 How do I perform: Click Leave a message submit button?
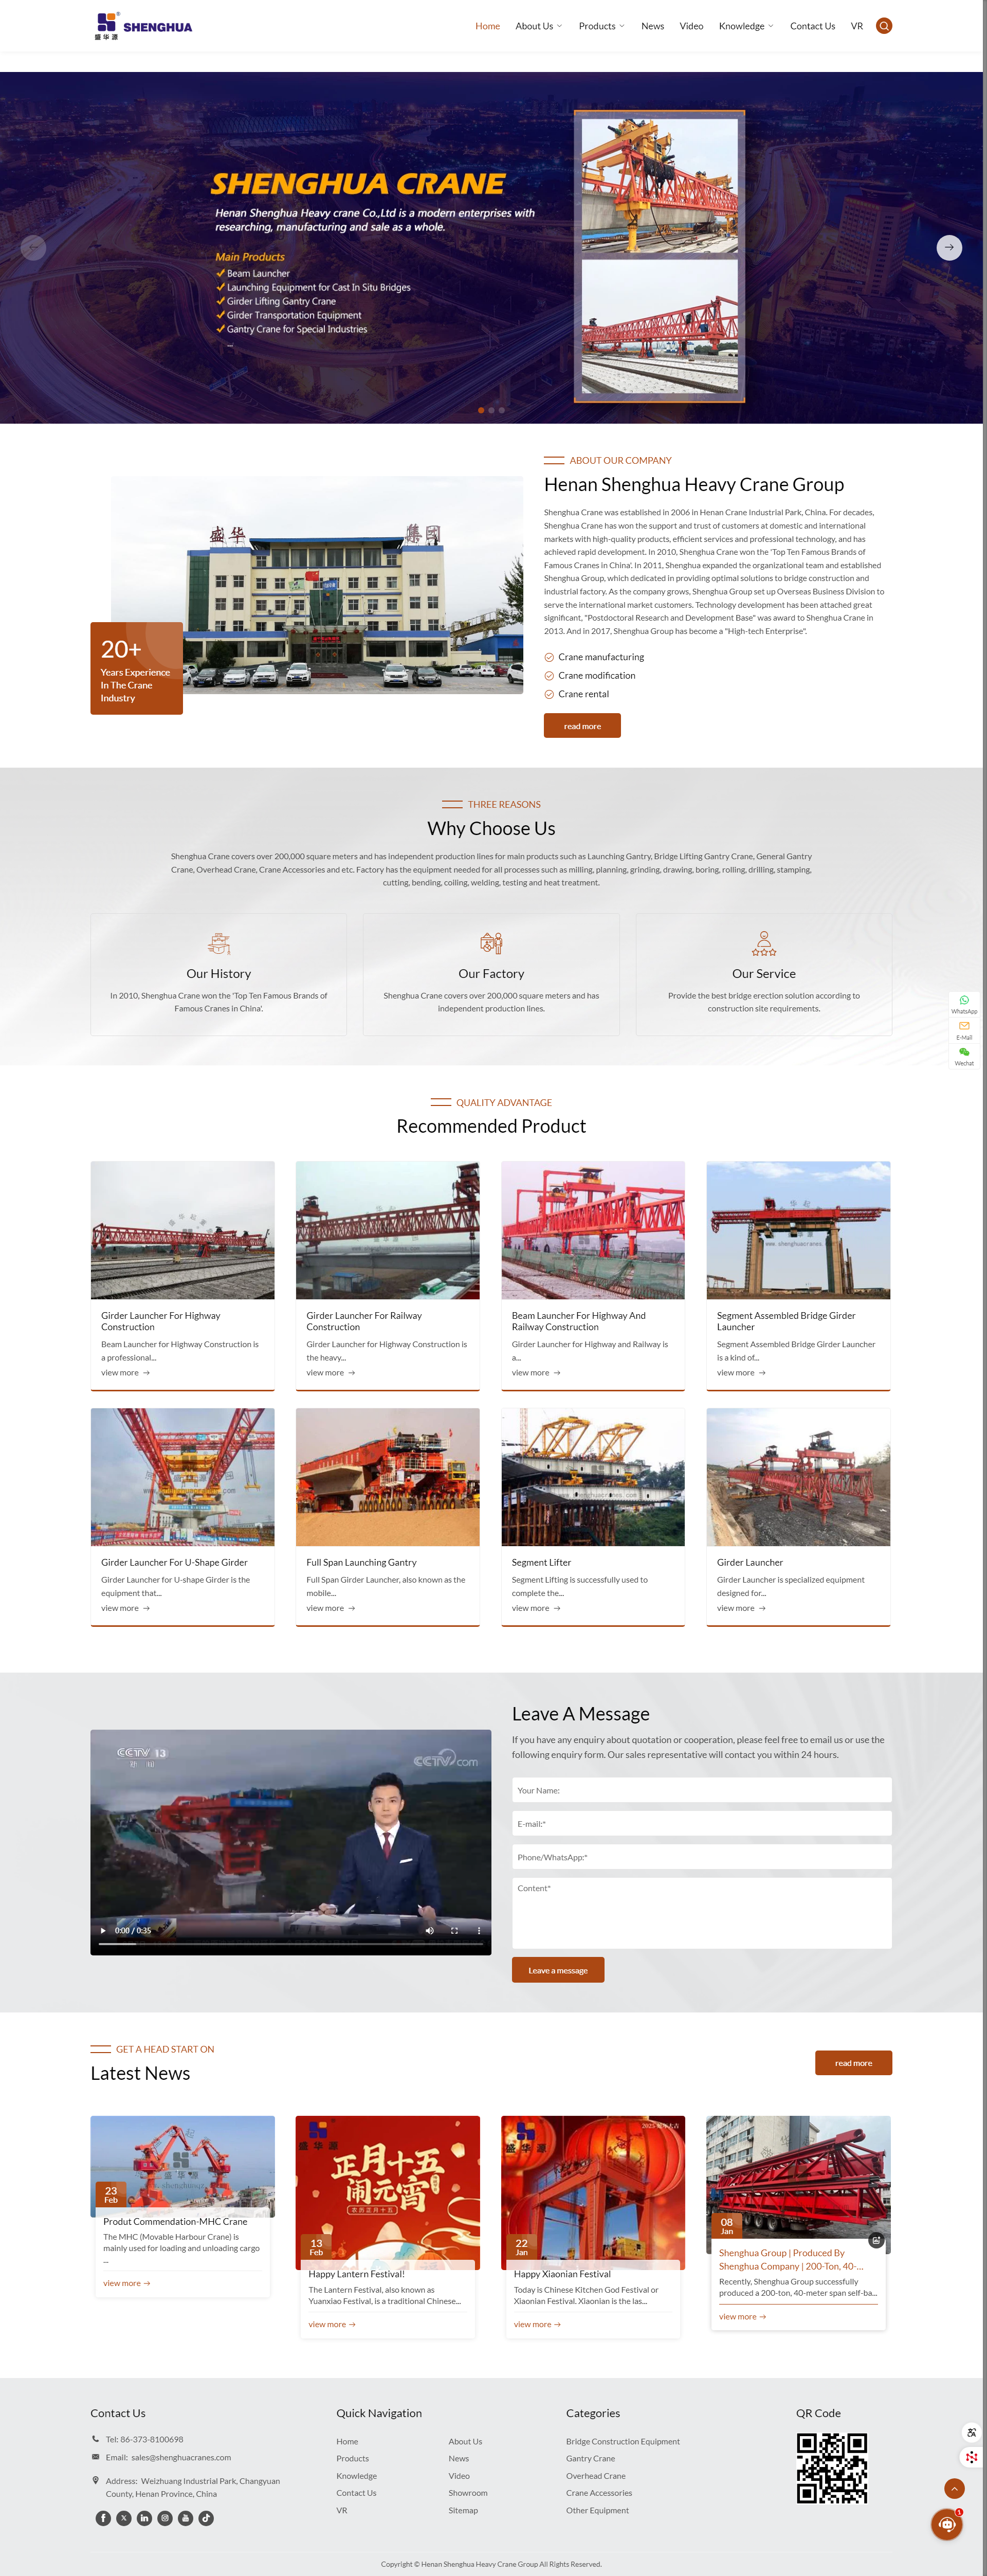point(558,1969)
